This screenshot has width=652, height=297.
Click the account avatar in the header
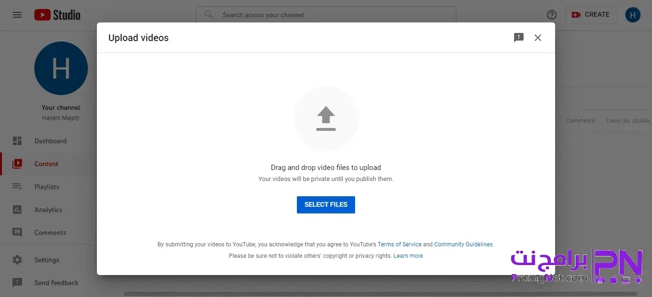click(632, 15)
